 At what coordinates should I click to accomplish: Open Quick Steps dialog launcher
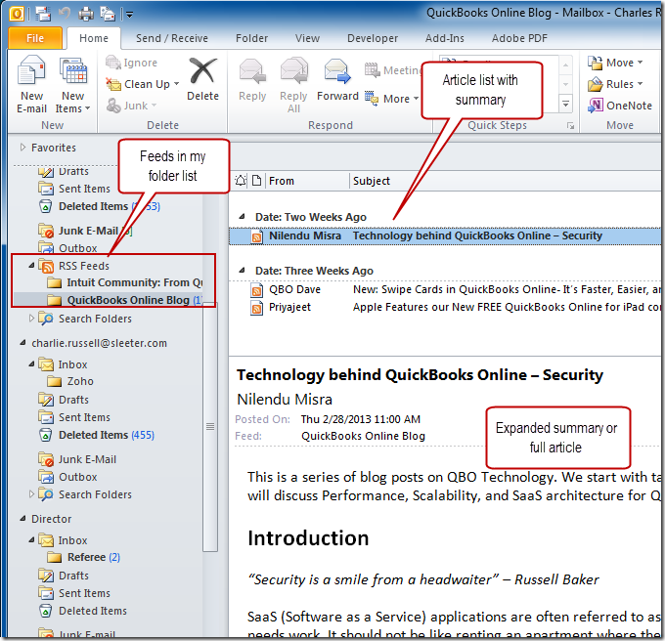(x=571, y=126)
